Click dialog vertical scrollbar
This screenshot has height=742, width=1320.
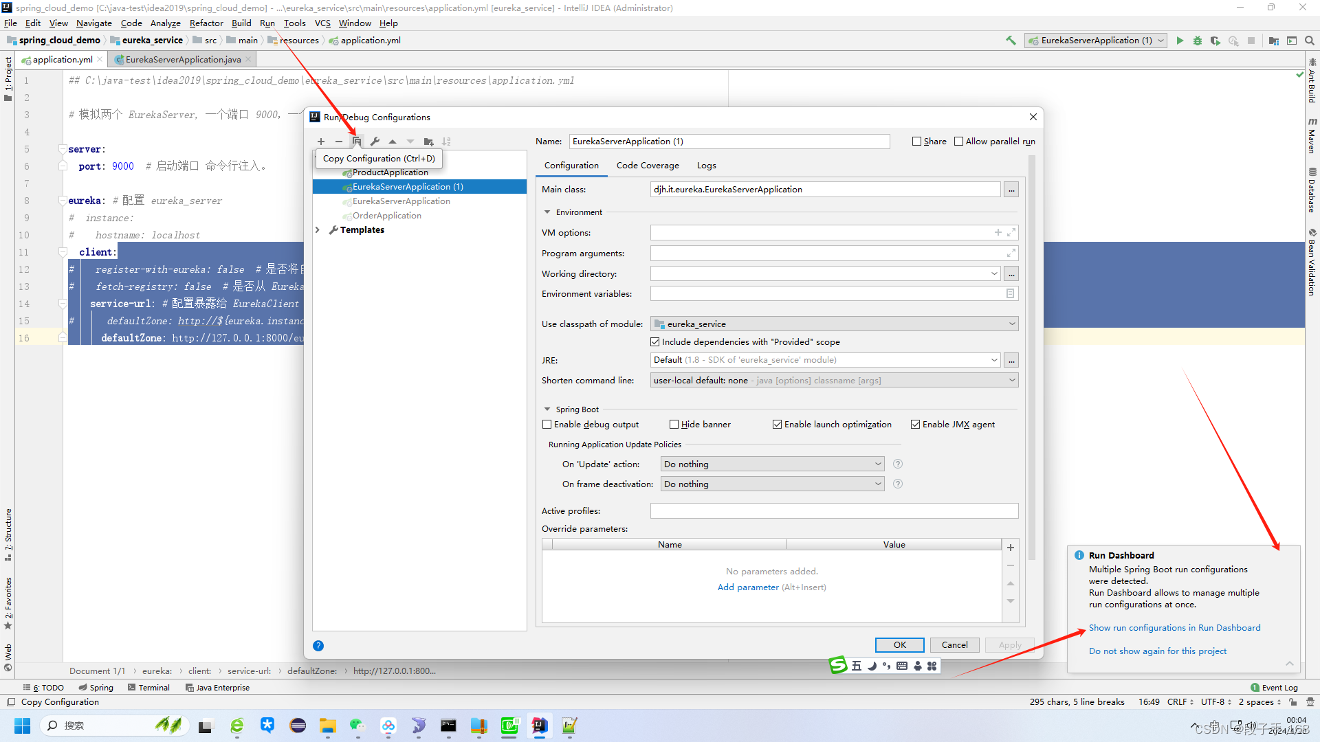[1031, 357]
